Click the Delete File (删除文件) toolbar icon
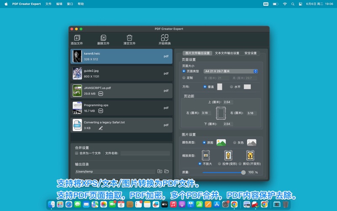The image size is (337, 211). coord(103,38)
